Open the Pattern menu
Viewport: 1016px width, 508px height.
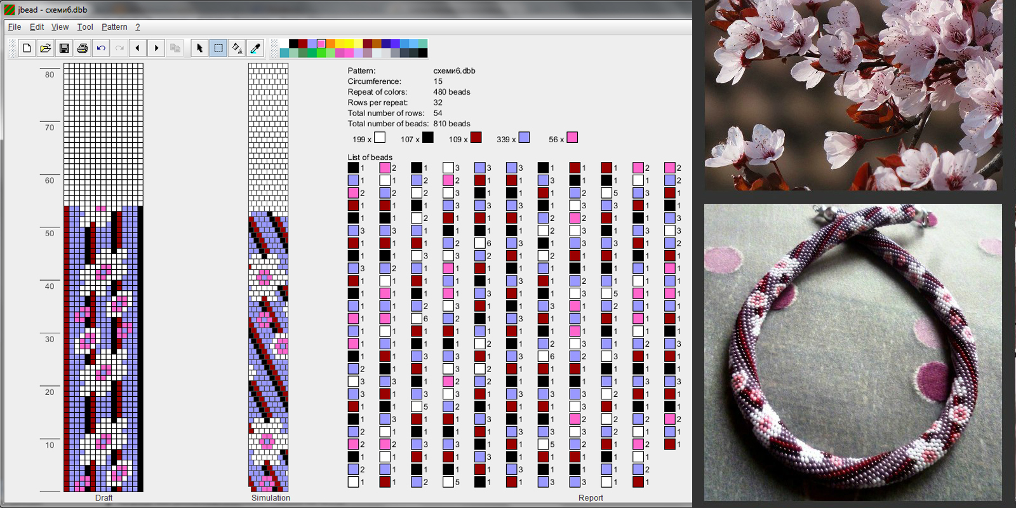[114, 27]
